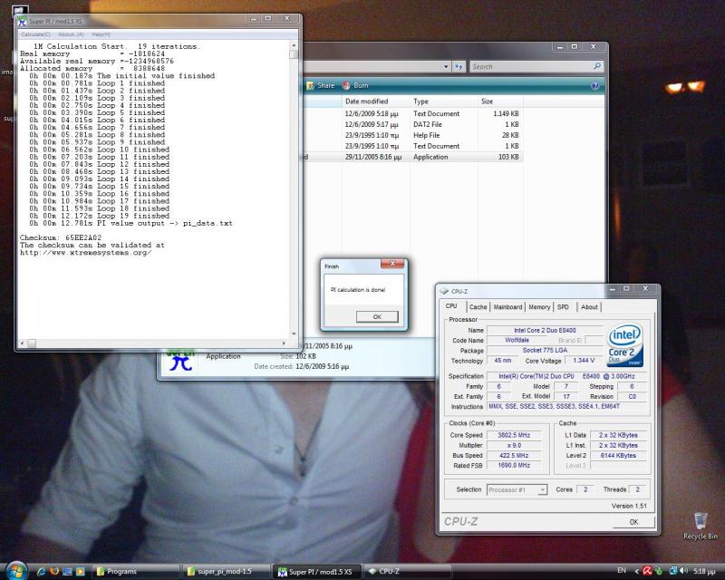Viewport: 725px width, 580px height.
Task: Click the Super PI / mod1.5 XS taskbar button
Action: 316,572
